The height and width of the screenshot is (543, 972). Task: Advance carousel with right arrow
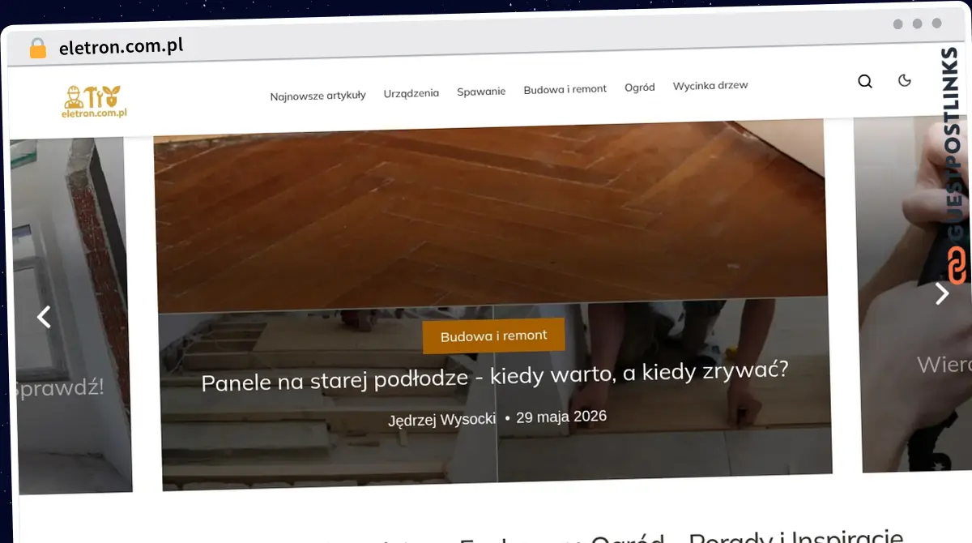click(x=942, y=293)
